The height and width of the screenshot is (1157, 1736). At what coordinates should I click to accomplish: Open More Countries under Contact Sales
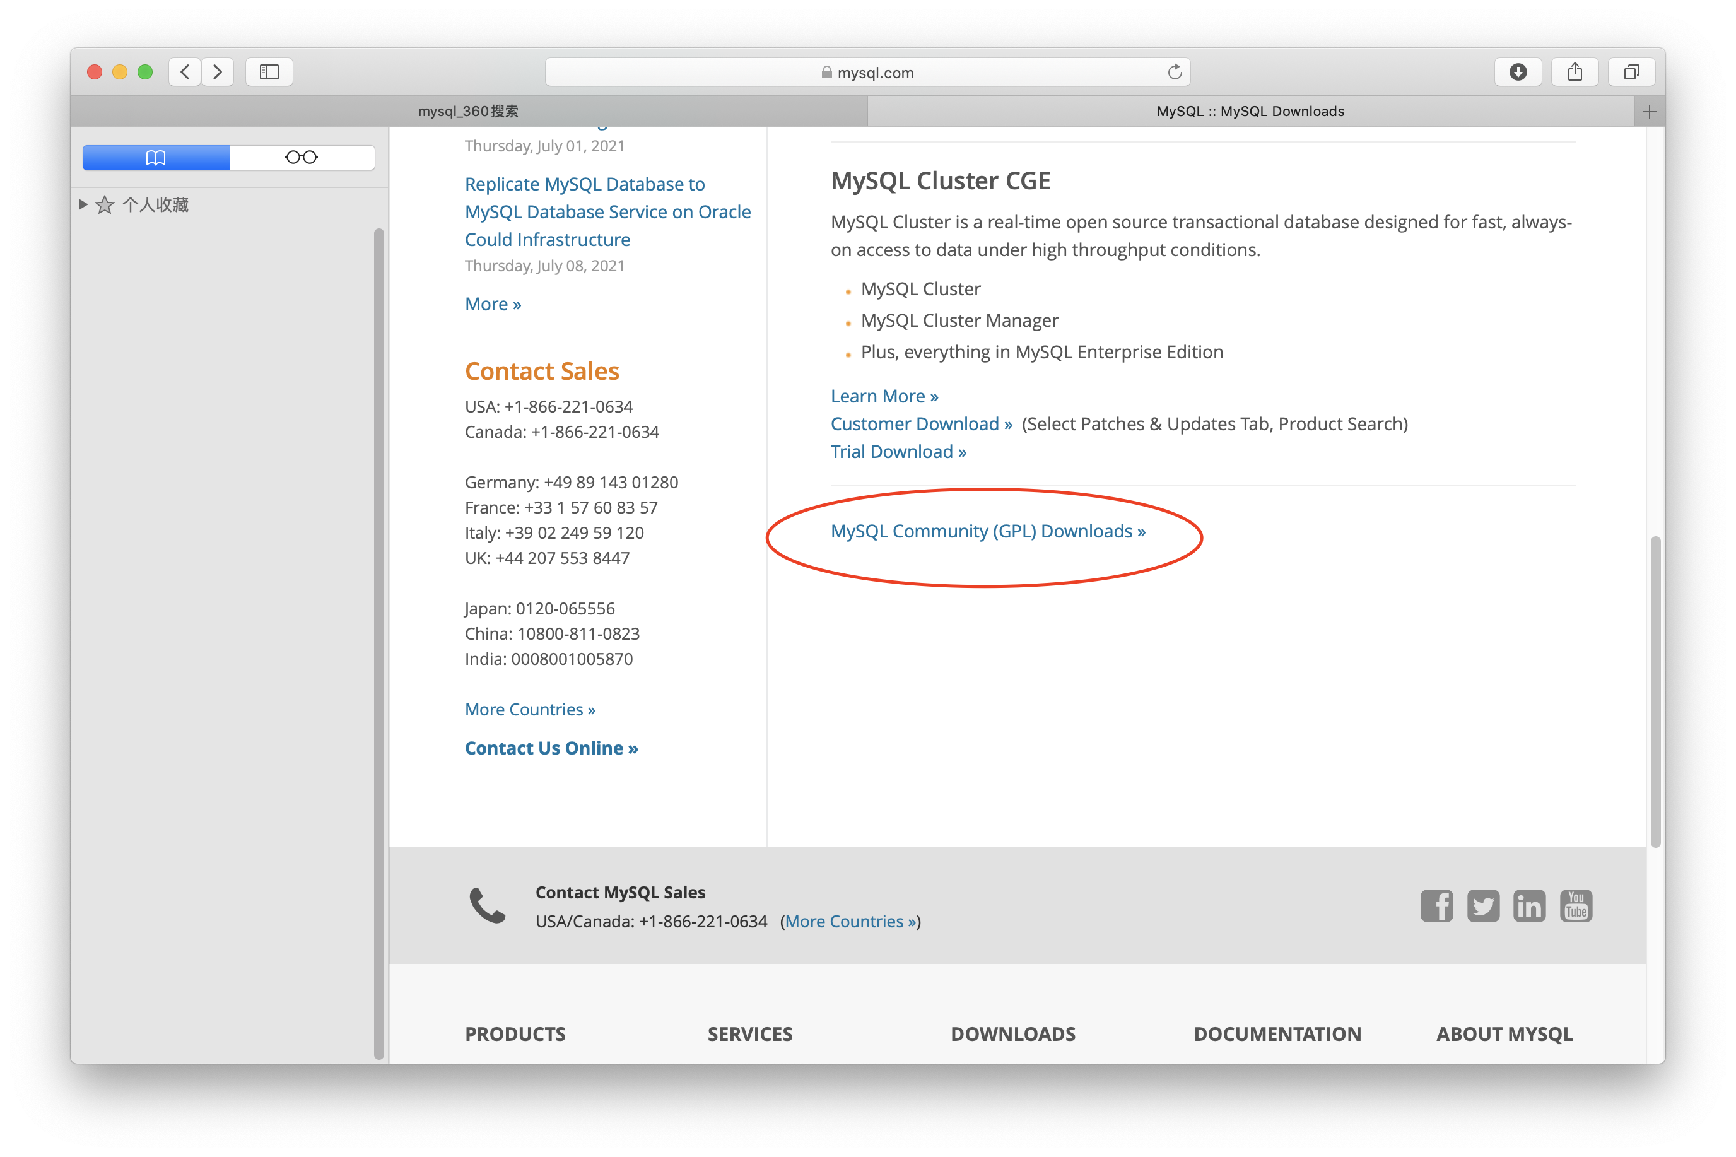pyautogui.click(x=530, y=709)
